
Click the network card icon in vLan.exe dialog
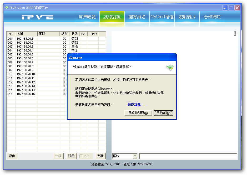coord(170,68)
